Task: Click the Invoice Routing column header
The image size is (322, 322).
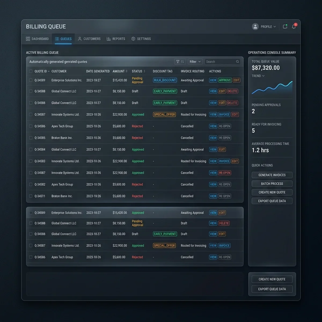Action: (x=192, y=71)
